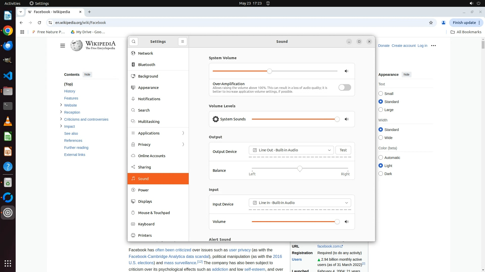Mute system volume with the speaker icon
The height and width of the screenshot is (272, 485).
347,71
